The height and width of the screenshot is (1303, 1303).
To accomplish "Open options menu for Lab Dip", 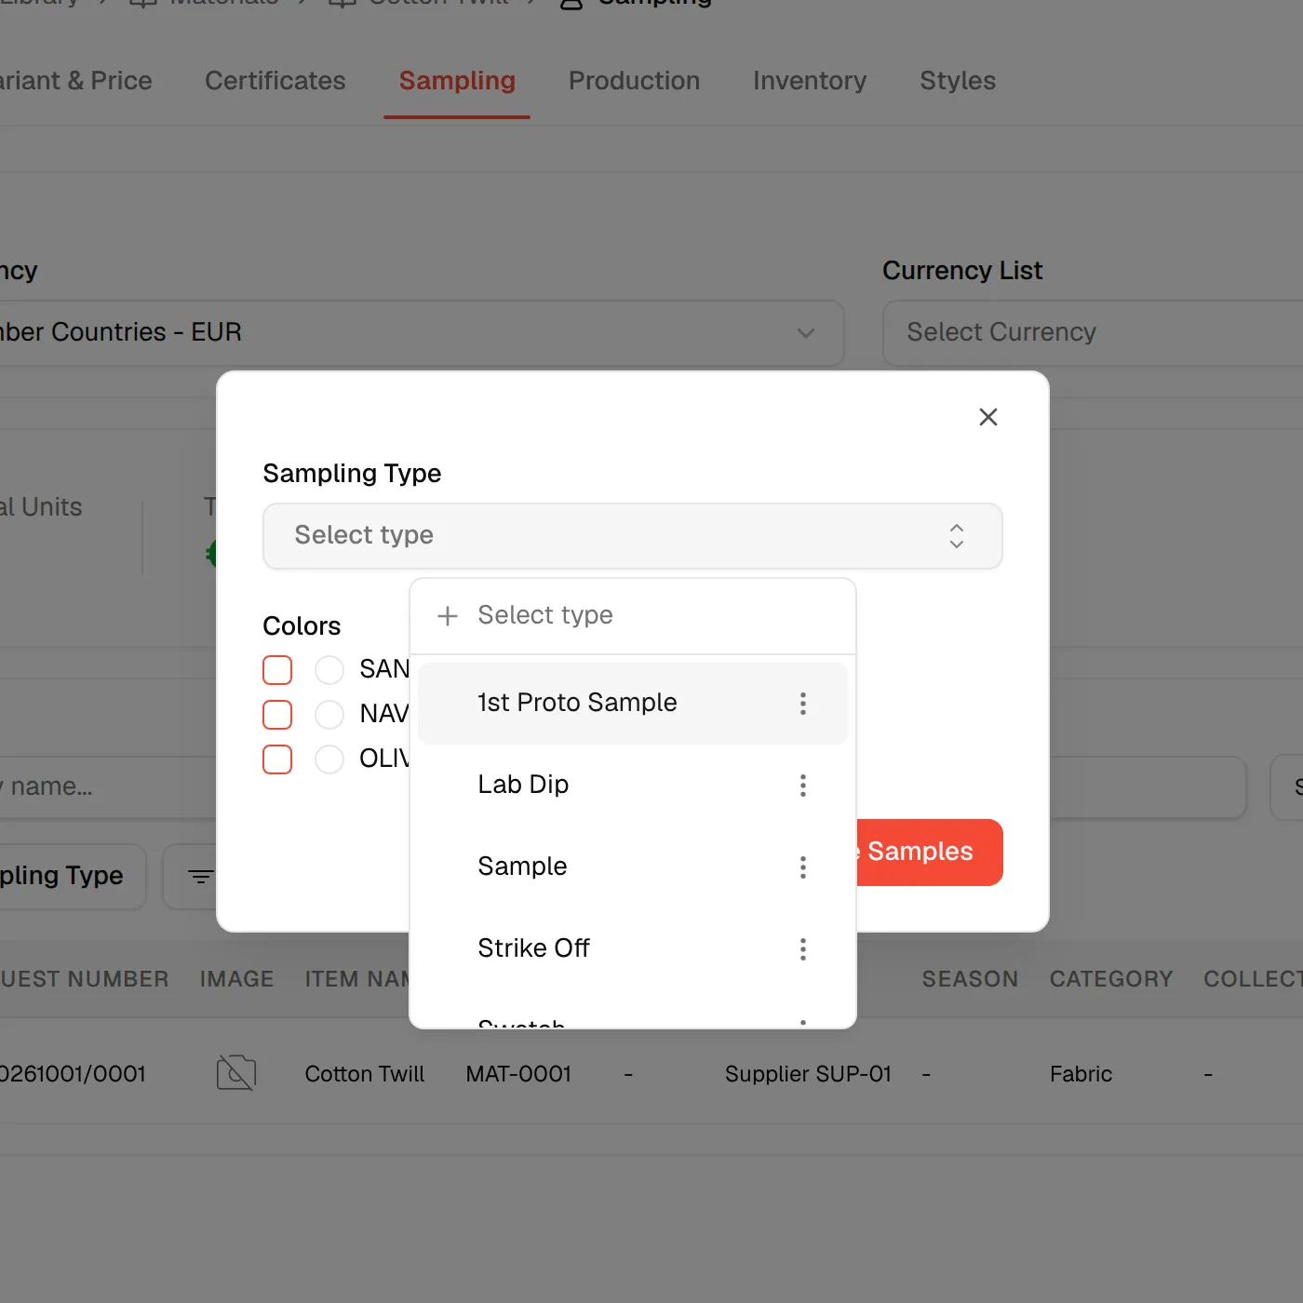I will coord(803,786).
